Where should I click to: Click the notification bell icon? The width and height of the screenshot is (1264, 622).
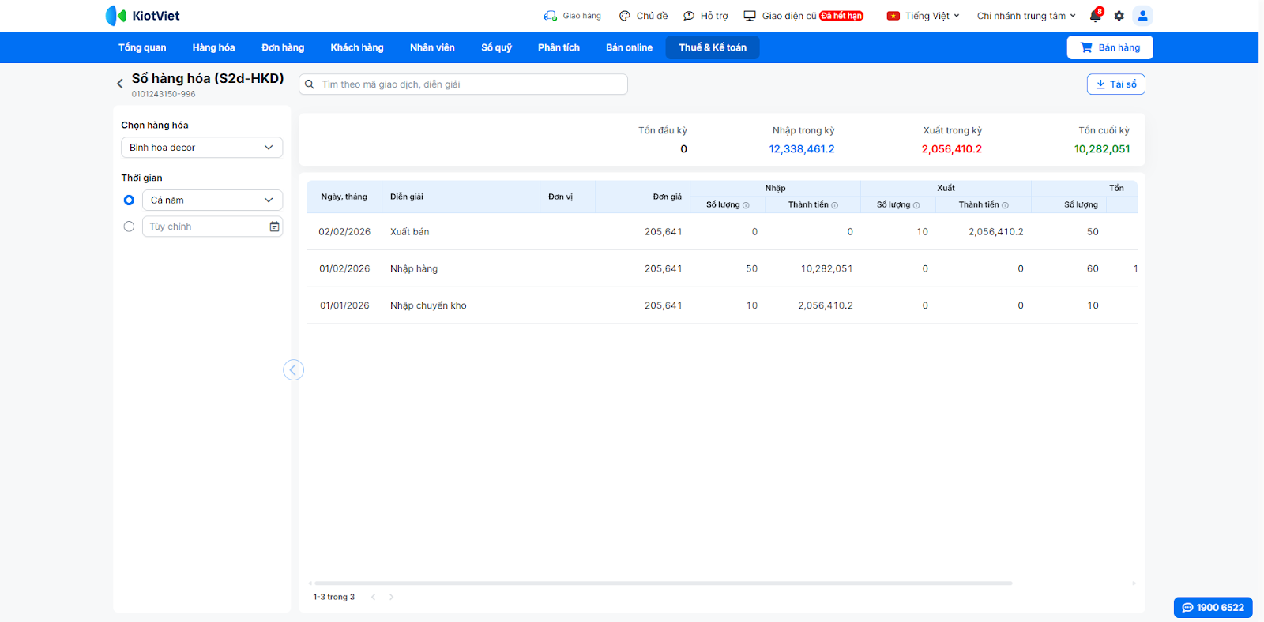[x=1095, y=16]
